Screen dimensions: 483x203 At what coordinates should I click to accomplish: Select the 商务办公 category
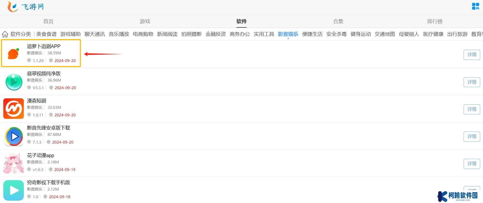pos(240,34)
